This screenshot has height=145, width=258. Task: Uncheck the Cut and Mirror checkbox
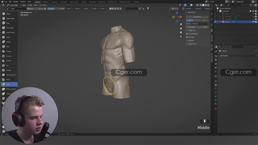[187, 34]
